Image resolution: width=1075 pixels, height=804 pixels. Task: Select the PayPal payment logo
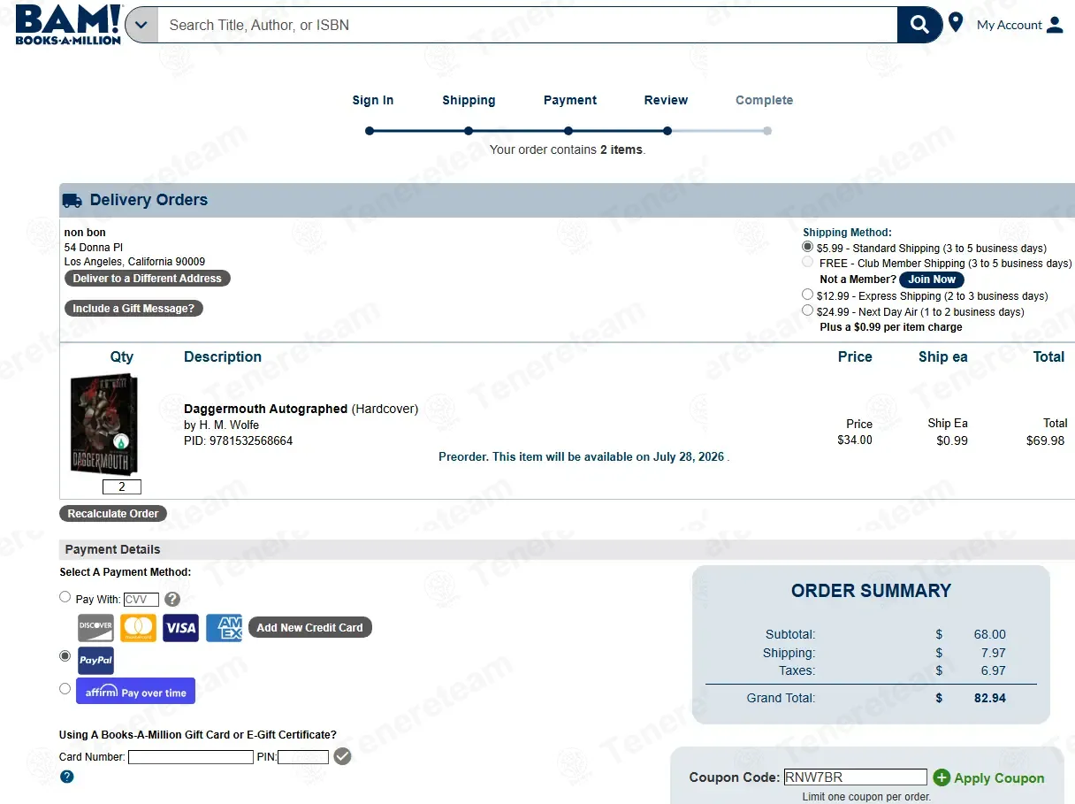pos(95,661)
